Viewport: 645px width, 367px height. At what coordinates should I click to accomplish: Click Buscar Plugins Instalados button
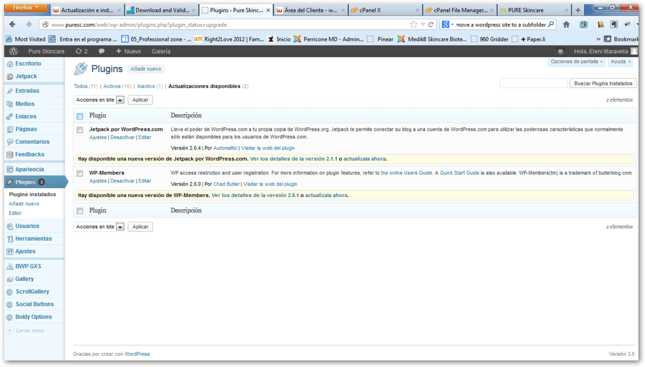[603, 83]
